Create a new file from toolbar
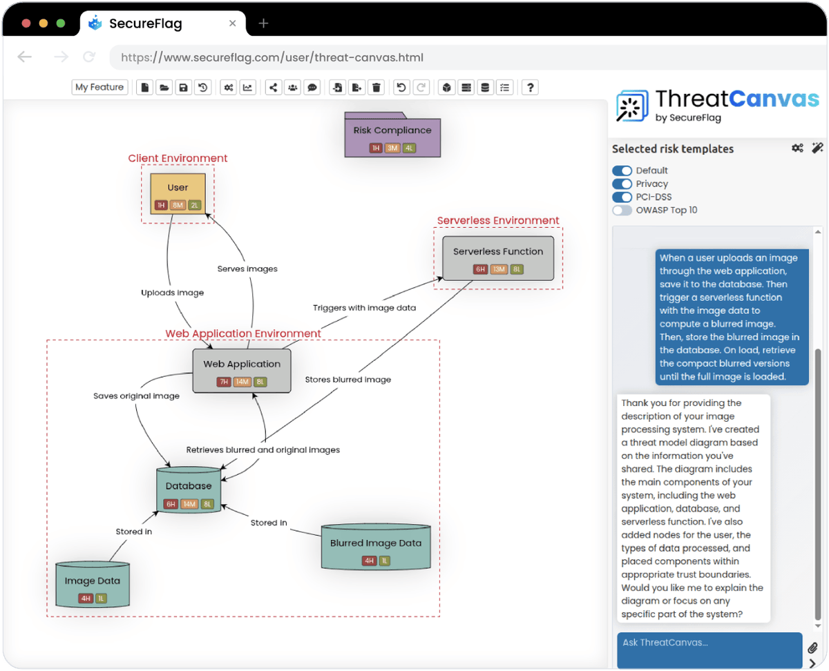The image size is (829, 671). pyautogui.click(x=144, y=88)
